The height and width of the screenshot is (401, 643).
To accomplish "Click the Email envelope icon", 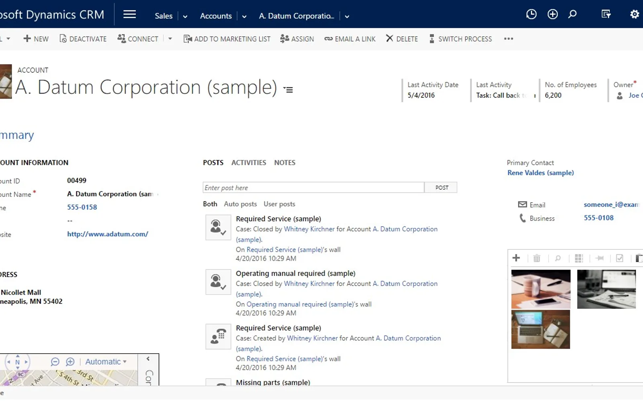I will 522,205.
